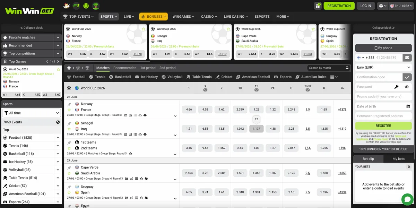The image size is (416, 208).
Task: Open live chat support bubble
Action: [x=408, y=200]
